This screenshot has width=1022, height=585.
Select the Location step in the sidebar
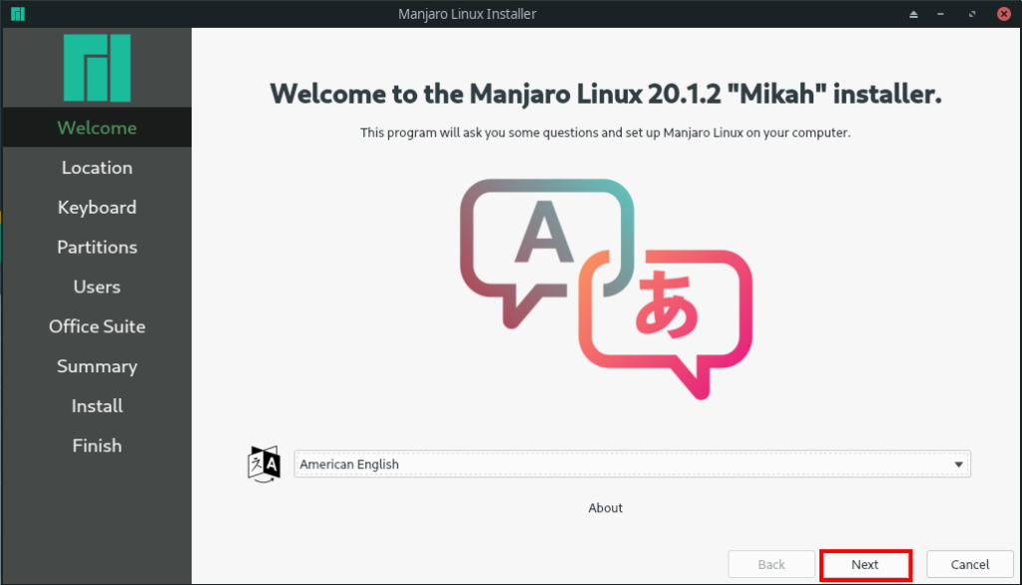[x=97, y=168]
